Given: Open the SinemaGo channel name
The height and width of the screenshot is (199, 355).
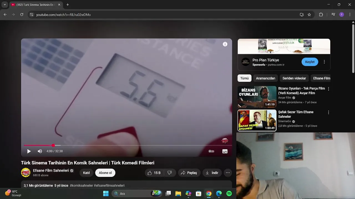Looking at the screenshot, I should coord(285,121).
